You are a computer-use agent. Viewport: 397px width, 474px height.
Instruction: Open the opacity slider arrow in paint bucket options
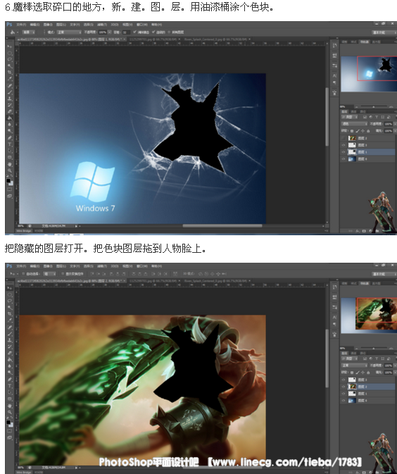110,32
